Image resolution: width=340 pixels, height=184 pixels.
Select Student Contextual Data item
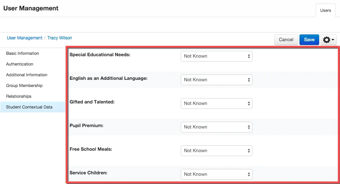(33, 107)
